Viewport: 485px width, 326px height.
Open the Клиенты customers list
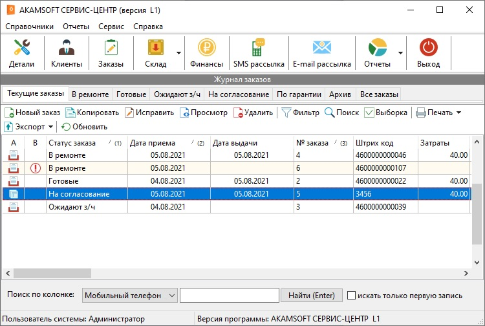pyautogui.click(x=66, y=53)
